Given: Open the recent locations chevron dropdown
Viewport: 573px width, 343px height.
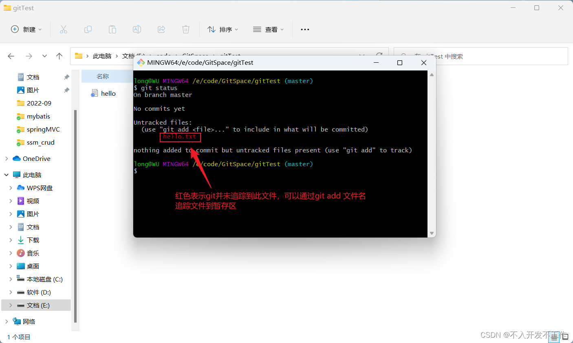Looking at the screenshot, I should tap(44, 56).
